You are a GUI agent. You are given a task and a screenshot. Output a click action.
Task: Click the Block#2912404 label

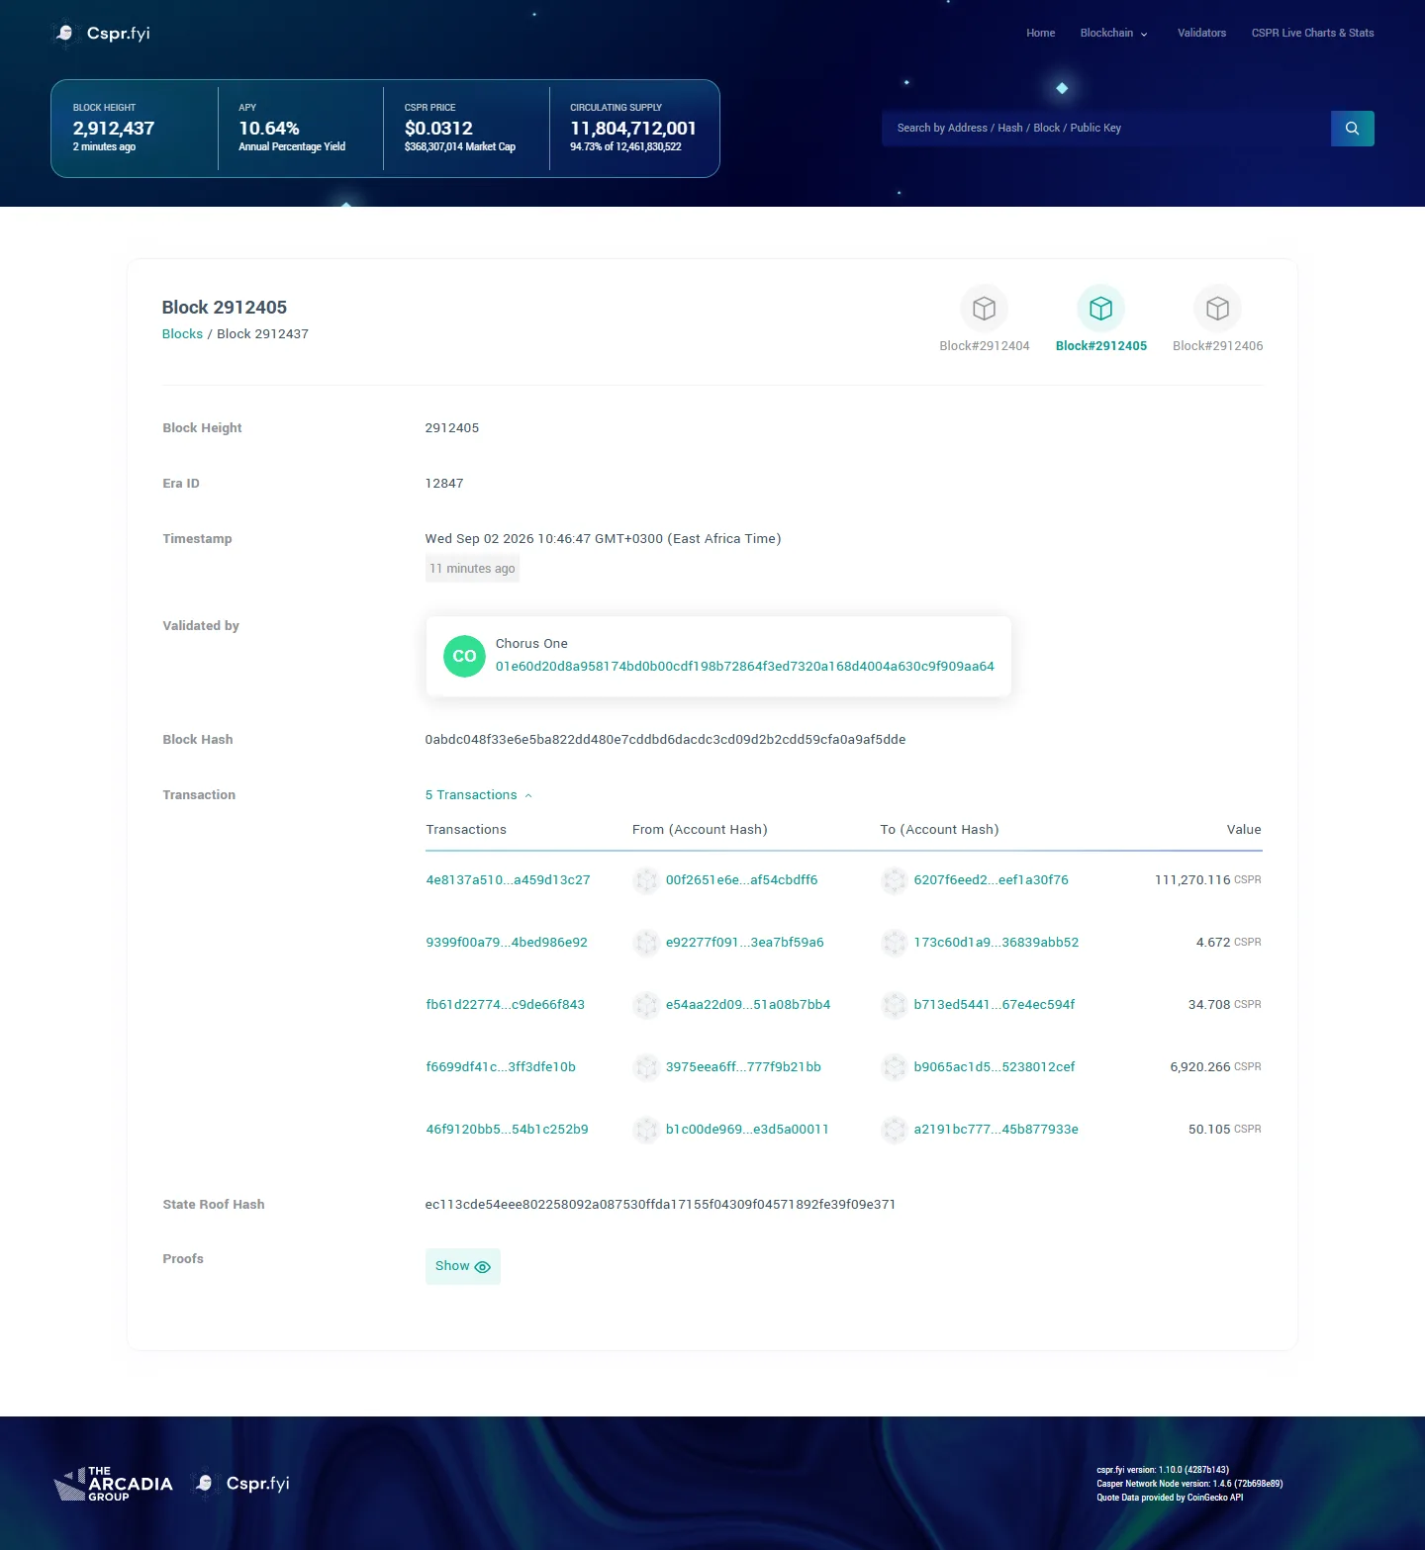[985, 346]
